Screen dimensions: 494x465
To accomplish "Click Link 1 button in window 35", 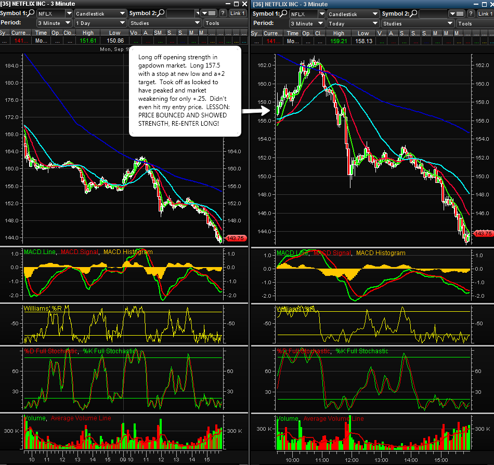I will click(237, 13).
